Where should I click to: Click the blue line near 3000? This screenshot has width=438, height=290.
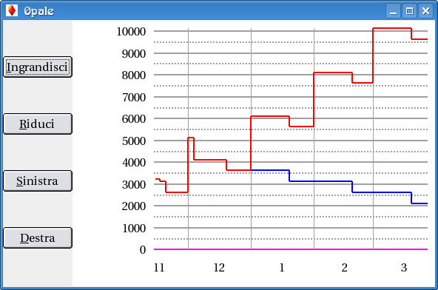[320, 181]
